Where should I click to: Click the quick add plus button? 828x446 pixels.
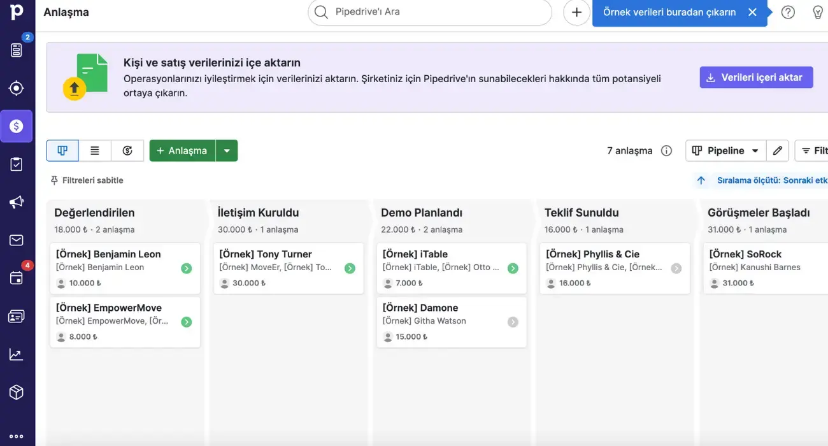576,12
